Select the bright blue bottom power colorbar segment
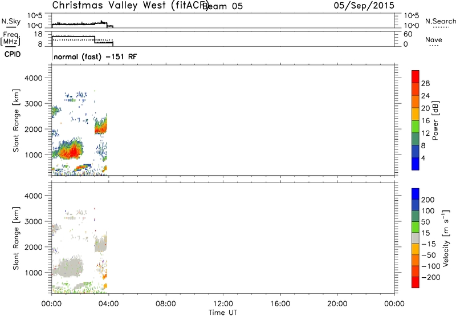 pyautogui.click(x=416, y=164)
